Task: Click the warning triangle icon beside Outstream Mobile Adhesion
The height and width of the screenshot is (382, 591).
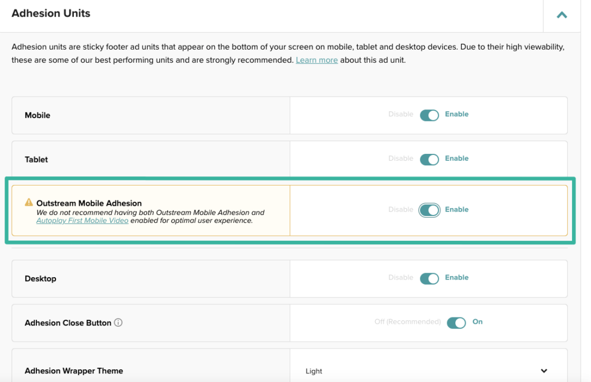Action: [x=28, y=203]
